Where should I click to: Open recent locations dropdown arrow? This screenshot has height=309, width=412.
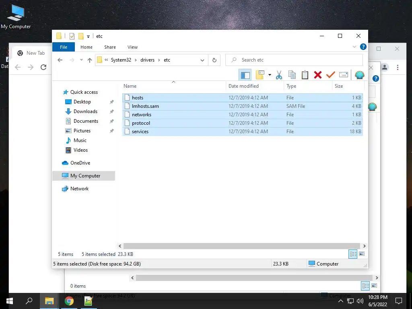(x=81, y=60)
